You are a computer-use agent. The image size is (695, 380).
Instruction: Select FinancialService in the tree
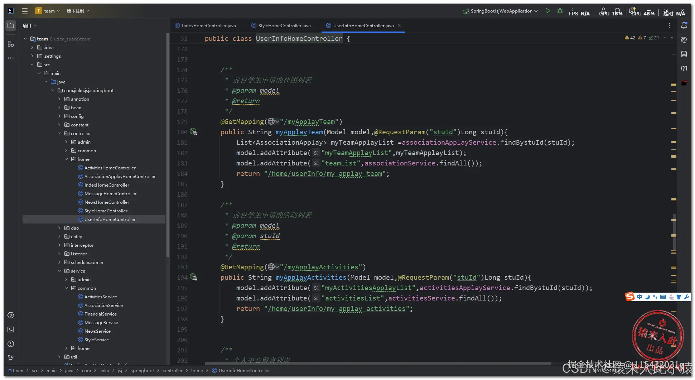click(100, 314)
